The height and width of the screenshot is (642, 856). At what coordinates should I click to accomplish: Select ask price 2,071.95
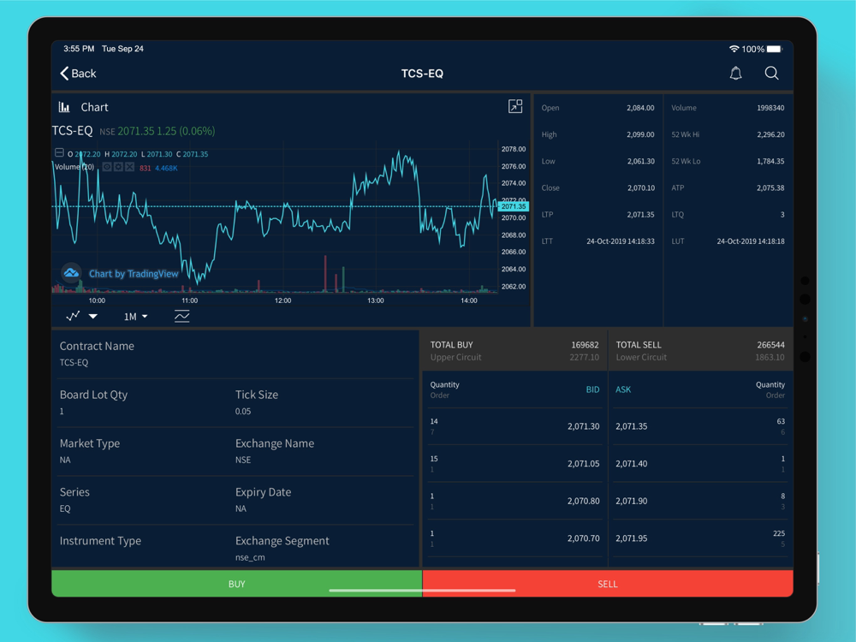[x=632, y=538]
